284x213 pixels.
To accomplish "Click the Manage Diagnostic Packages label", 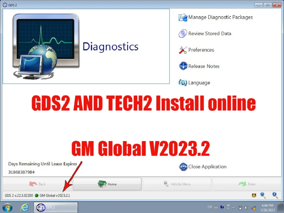I will pos(220,17).
